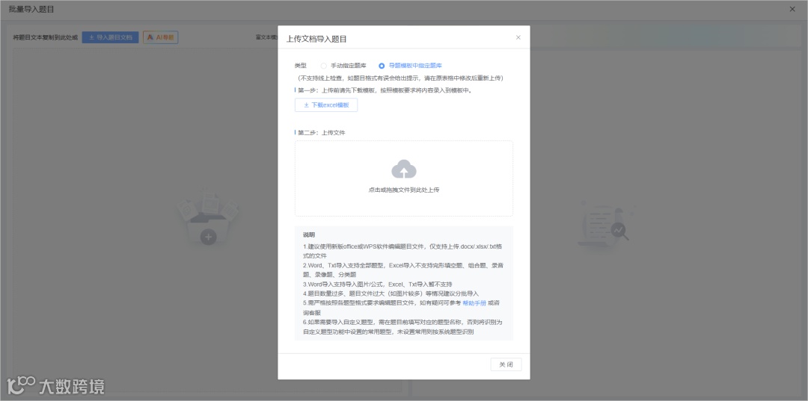Open the 帮助手册 link
Viewport: 808px width, 401px height.
[x=474, y=303]
